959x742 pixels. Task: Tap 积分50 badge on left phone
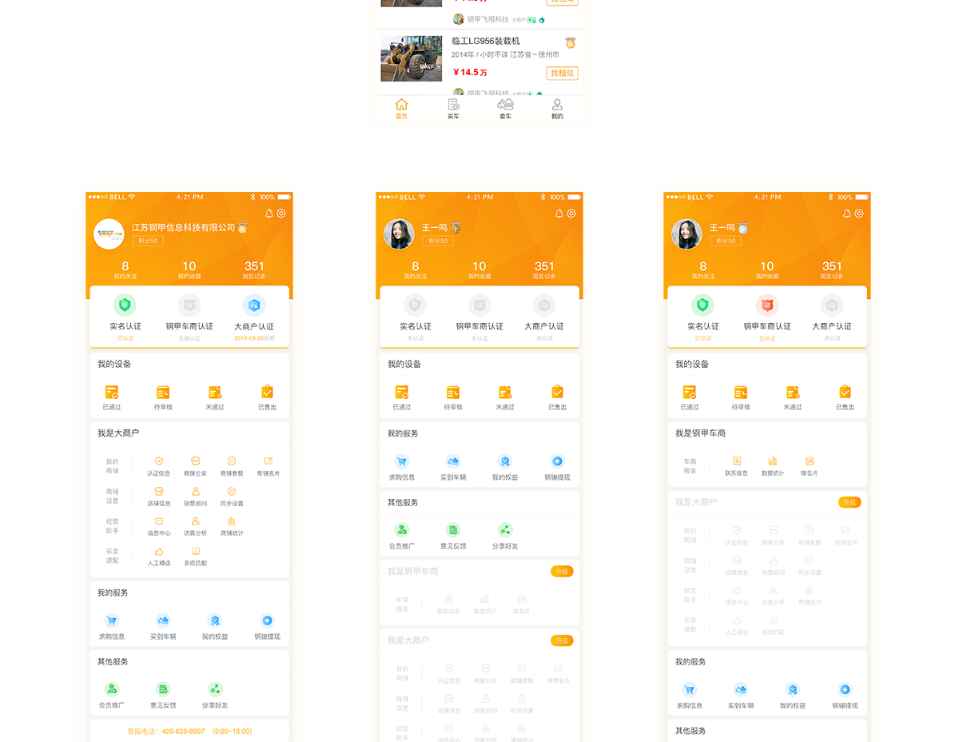coord(148,241)
